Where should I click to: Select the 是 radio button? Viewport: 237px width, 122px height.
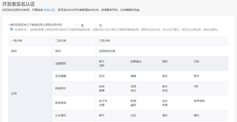click(77, 26)
